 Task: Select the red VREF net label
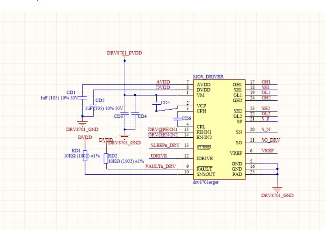268,151
